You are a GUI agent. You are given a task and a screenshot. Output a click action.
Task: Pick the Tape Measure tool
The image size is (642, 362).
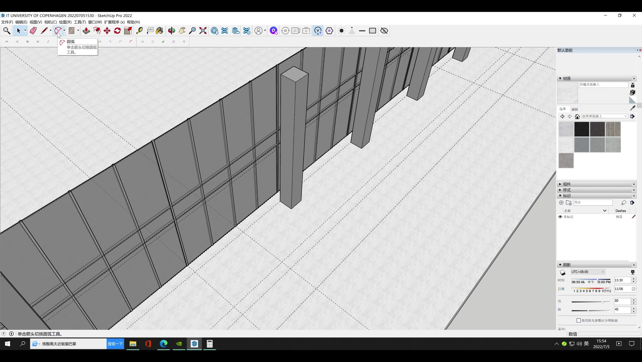point(139,31)
